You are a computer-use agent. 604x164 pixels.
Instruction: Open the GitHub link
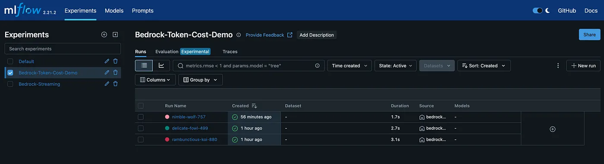point(567,10)
